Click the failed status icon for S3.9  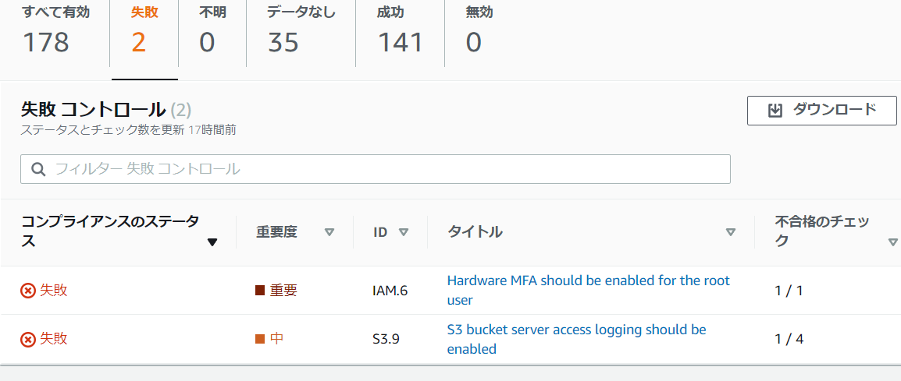pyautogui.click(x=28, y=339)
